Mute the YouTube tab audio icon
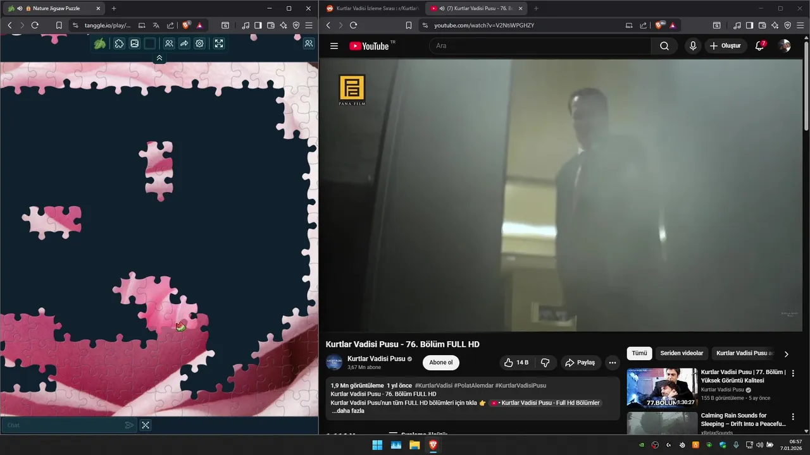Viewport: 810px width, 455px height. 441,8
